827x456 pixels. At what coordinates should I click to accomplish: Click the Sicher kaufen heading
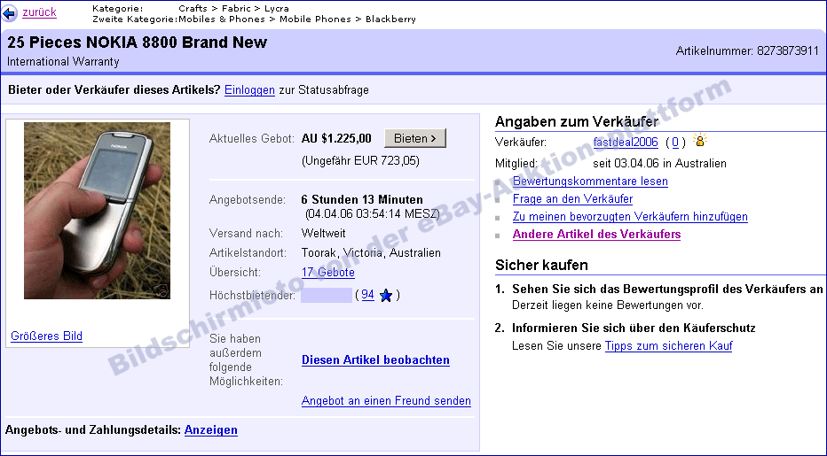point(541,265)
